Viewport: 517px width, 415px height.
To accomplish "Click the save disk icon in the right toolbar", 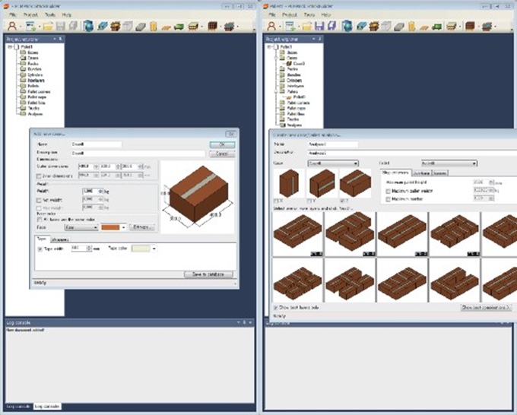I will point(319,26).
